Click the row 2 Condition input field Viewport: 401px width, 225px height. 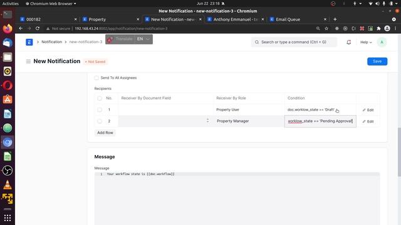(x=320, y=121)
